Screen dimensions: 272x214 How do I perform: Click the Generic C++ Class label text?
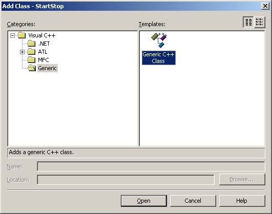[159, 58]
